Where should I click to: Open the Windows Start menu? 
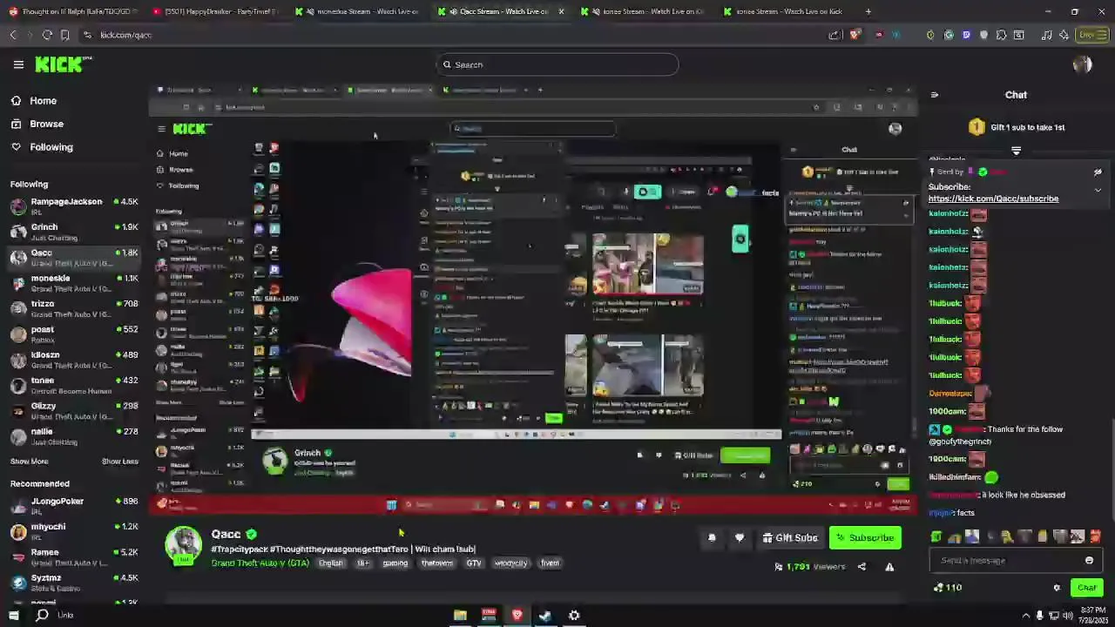(x=13, y=616)
